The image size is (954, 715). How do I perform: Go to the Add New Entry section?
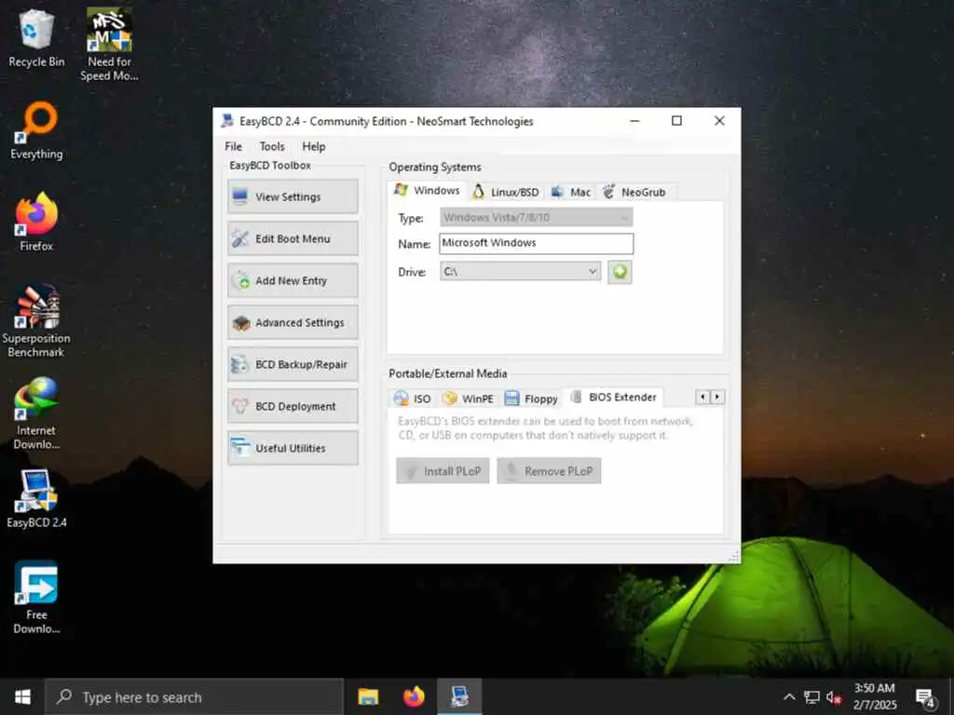coord(293,280)
